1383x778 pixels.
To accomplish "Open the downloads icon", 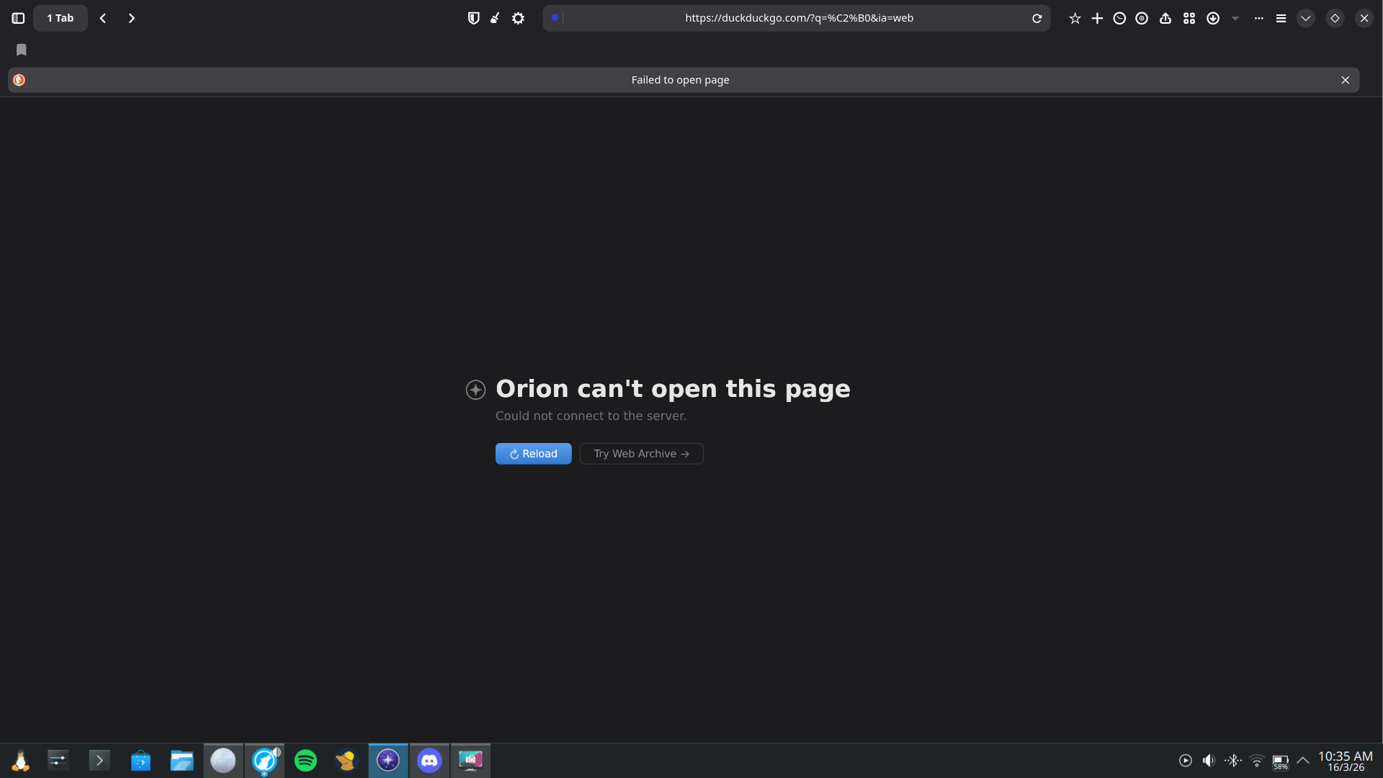I will coord(1213,18).
